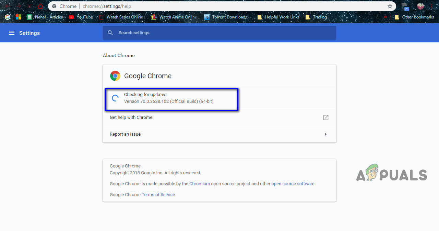Bookmark this page via the star icon
439x231 pixels.
point(390,6)
